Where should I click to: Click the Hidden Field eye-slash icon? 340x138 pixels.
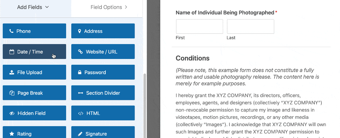pos(12,113)
